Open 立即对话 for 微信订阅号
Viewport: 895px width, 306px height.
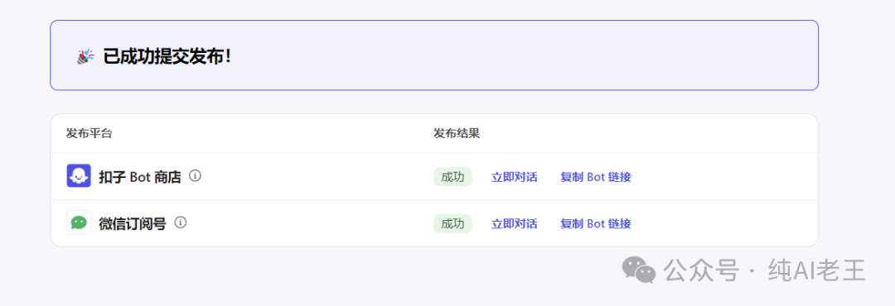pyautogui.click(x=515, y=223)
